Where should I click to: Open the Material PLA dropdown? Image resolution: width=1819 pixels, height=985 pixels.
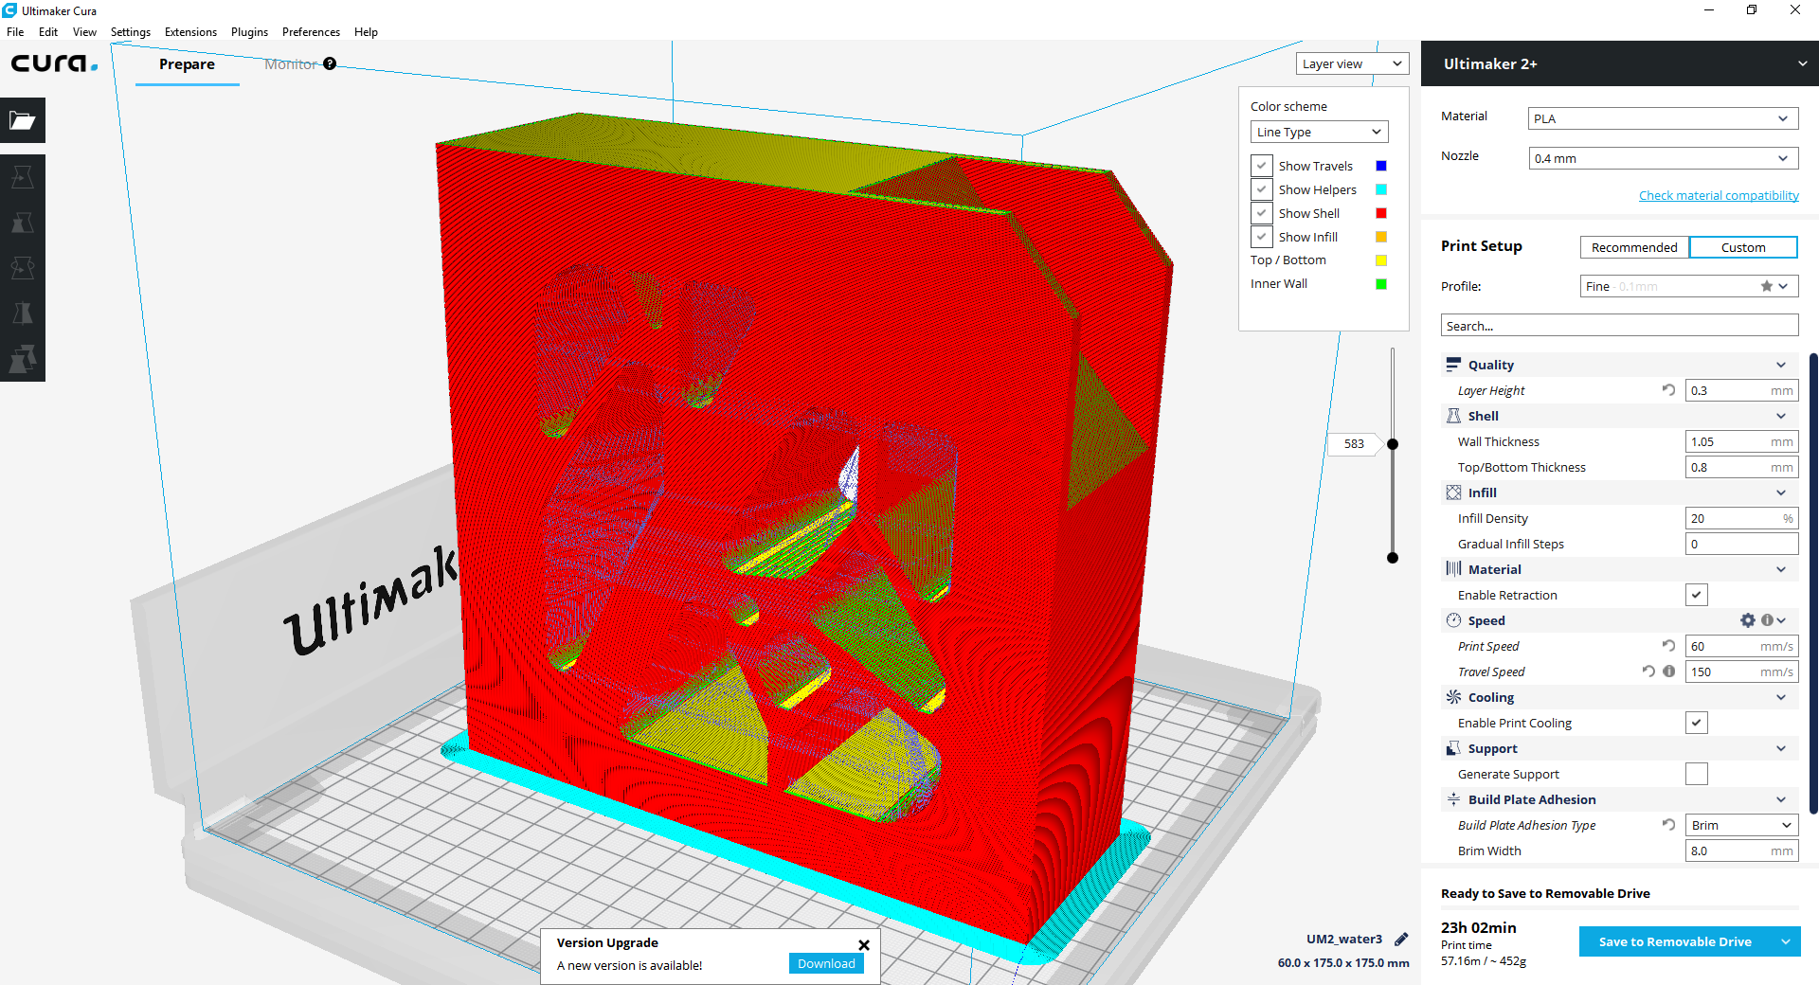[1663, 118]
